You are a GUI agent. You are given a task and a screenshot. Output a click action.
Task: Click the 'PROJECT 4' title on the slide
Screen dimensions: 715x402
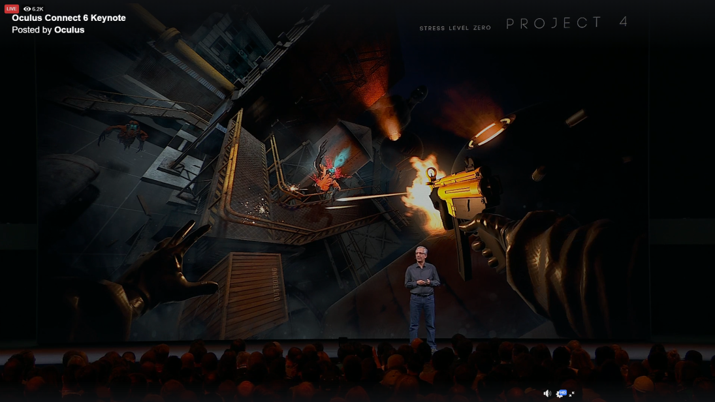[567, 22]
